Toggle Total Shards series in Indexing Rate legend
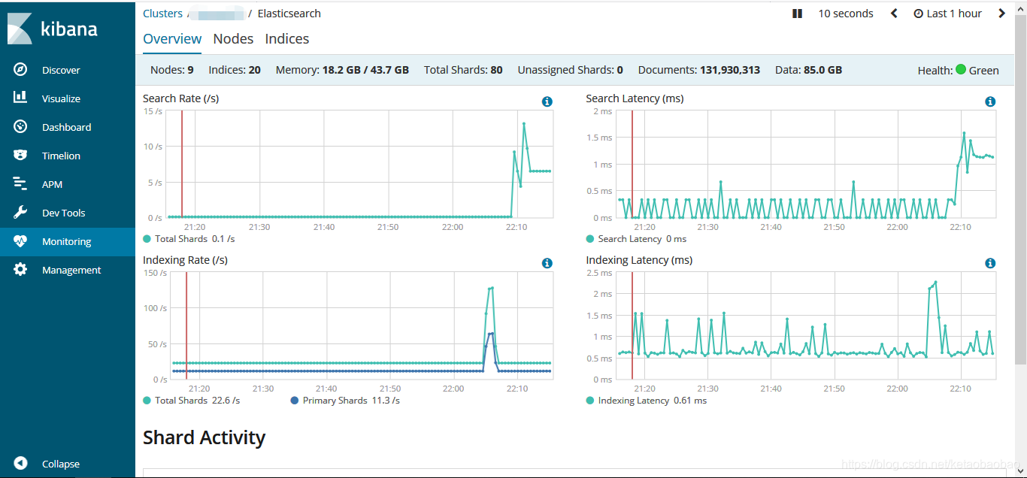 (191, 401)
